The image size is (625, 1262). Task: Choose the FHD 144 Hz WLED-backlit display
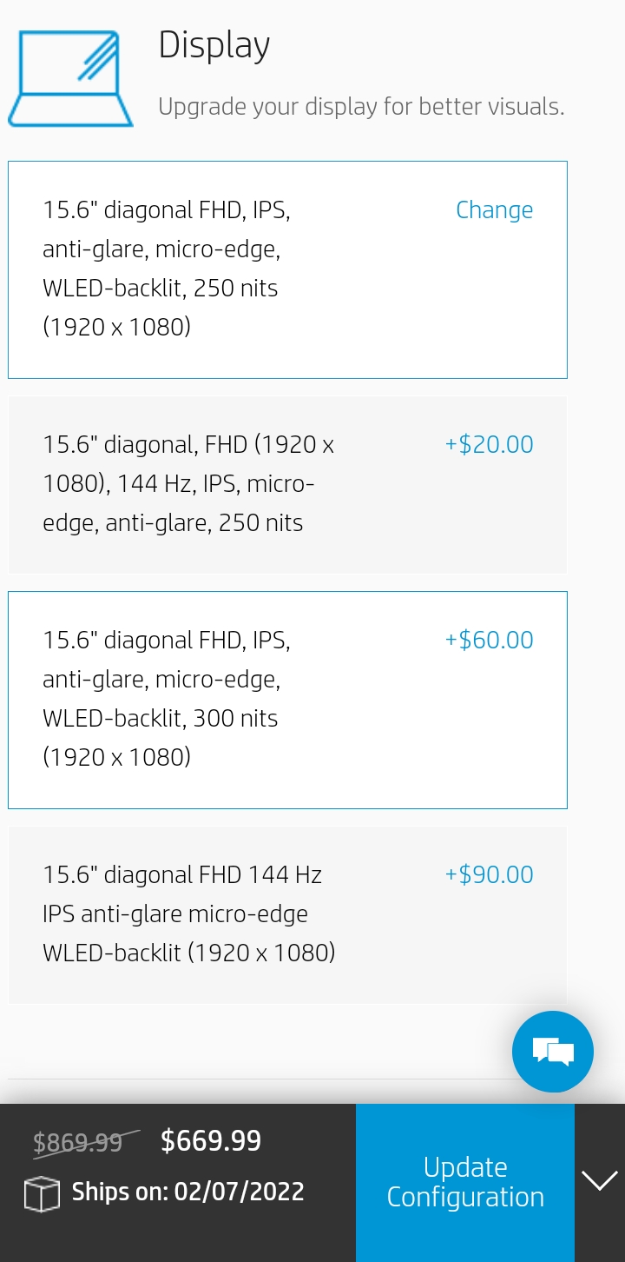click(287, 913)
